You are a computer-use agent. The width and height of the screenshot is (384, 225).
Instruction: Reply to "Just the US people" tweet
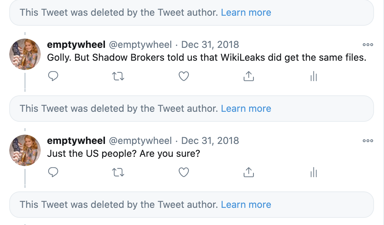pos(53,172)
